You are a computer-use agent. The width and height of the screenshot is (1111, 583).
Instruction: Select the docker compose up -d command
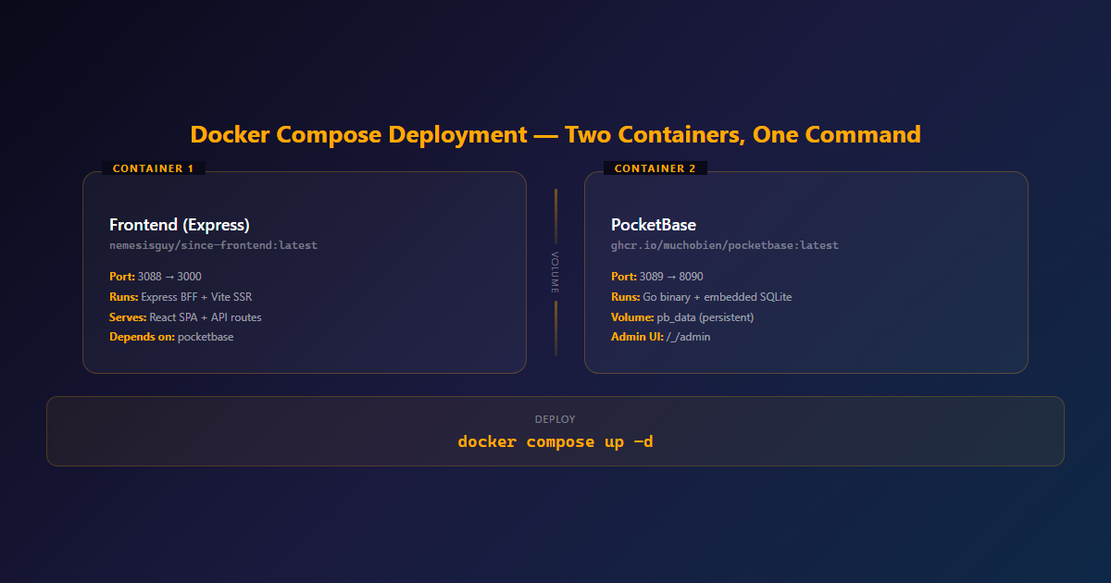click(x=555, y=441)
